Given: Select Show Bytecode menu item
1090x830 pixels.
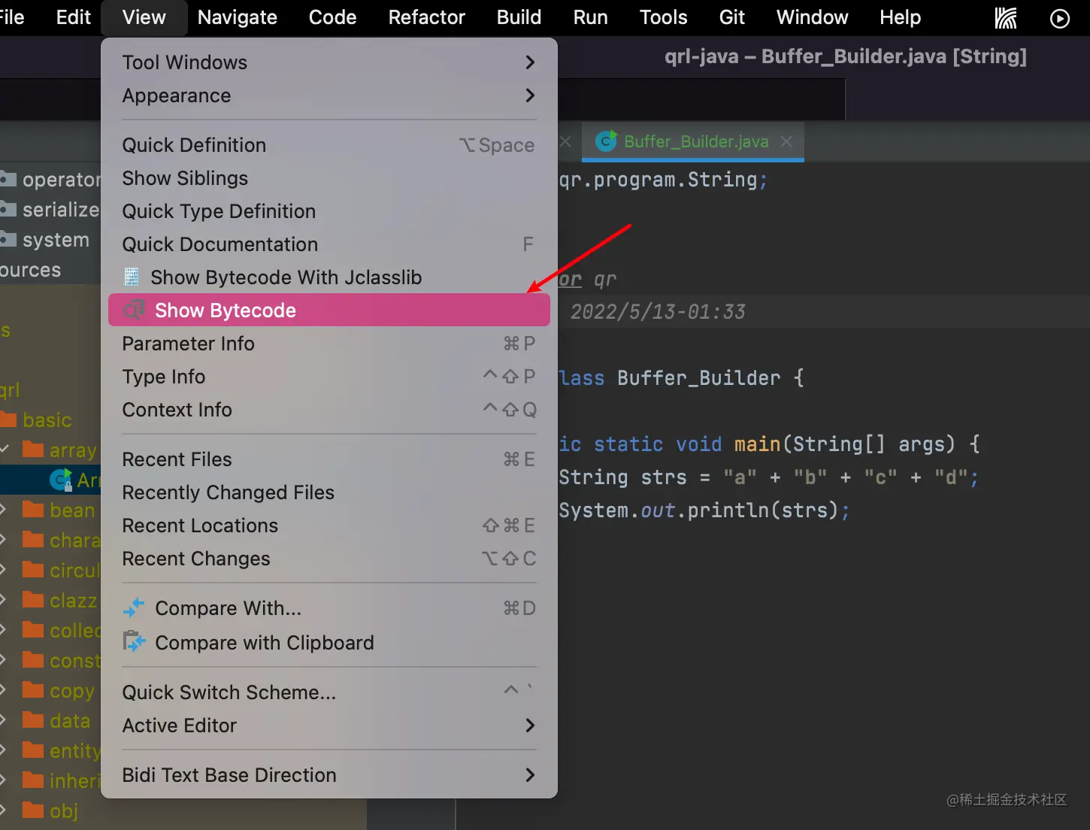Looking at the screenshot, I should pos(226,310).
